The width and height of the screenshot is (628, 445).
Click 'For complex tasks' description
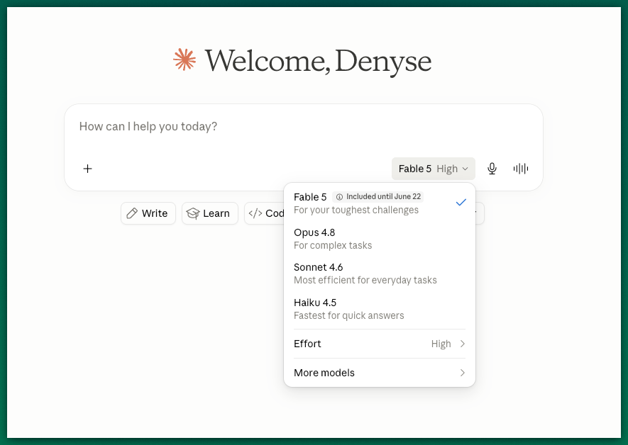[333, 245]
